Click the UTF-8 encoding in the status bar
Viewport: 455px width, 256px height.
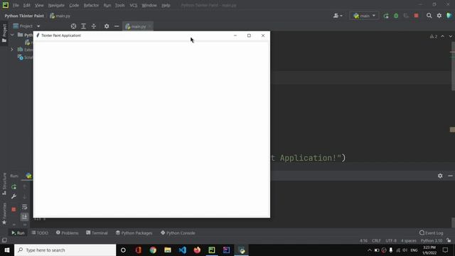391,240
